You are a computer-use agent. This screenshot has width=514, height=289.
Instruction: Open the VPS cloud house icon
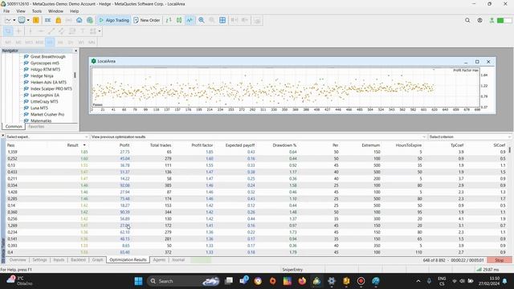click(79, 20)
